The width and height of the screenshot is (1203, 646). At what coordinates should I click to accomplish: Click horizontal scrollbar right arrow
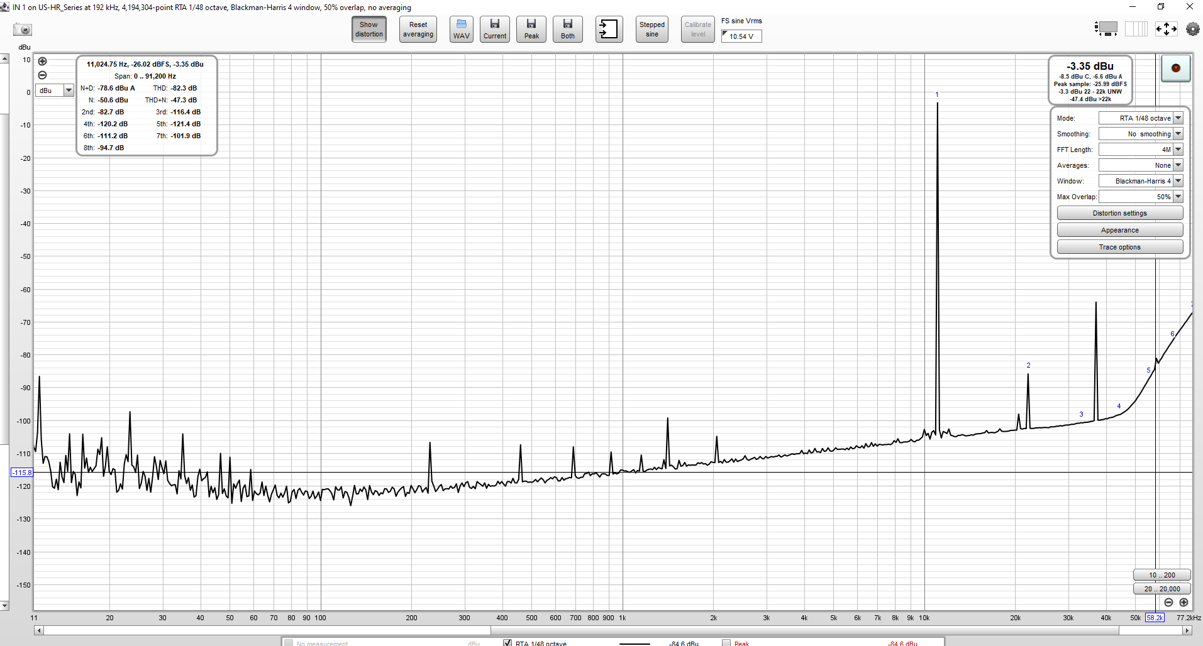pos(1187,630)
